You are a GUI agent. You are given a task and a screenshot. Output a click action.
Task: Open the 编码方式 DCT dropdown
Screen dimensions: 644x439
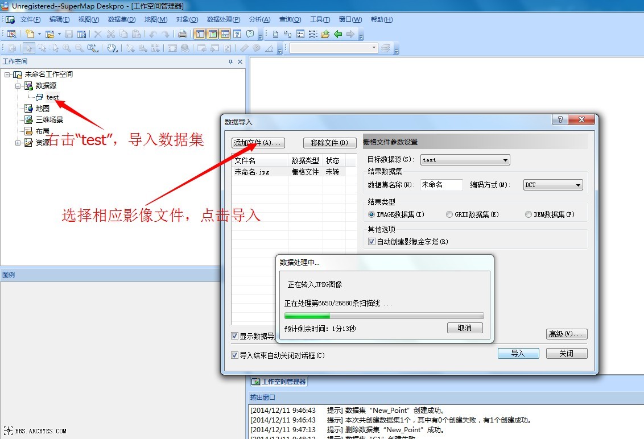tap(553, 185)
